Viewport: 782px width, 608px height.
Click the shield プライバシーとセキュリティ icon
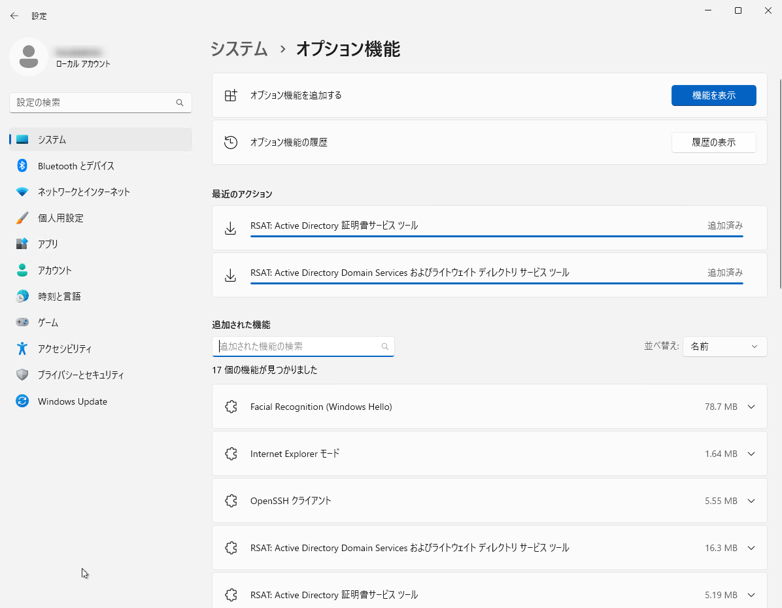[x=22, y=375]
